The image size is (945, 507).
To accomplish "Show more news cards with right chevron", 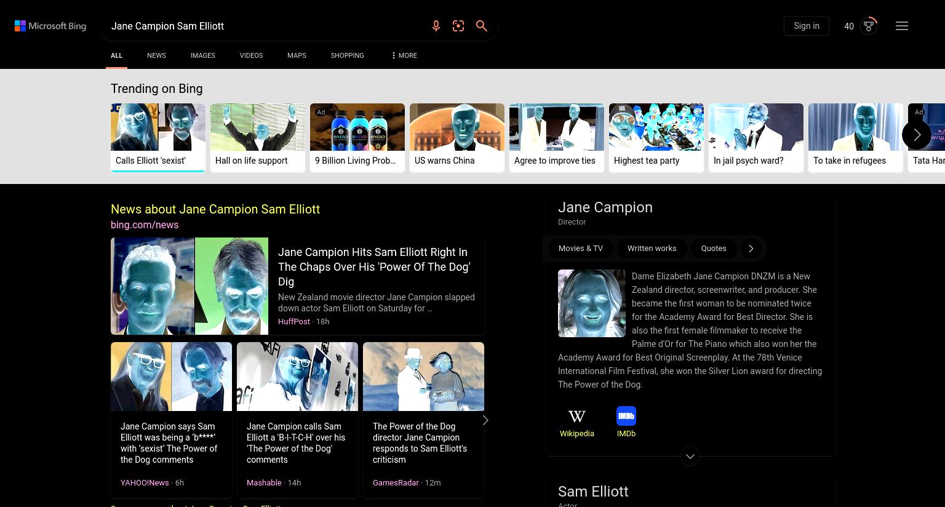I will coord(485,420).
